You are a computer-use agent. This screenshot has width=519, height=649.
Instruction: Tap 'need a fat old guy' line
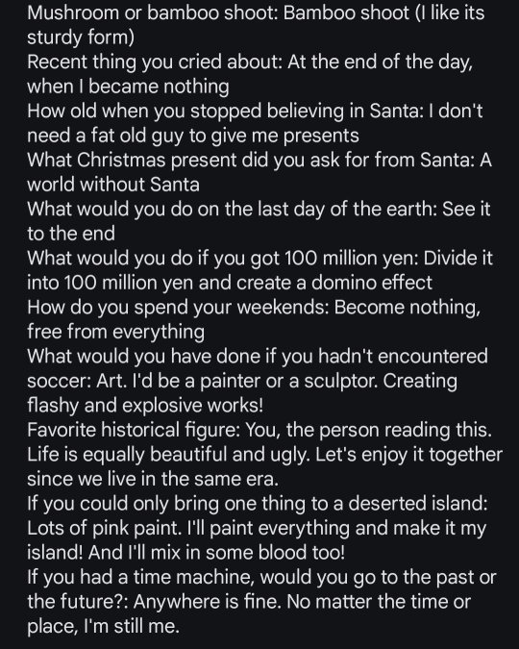[193, 136]
